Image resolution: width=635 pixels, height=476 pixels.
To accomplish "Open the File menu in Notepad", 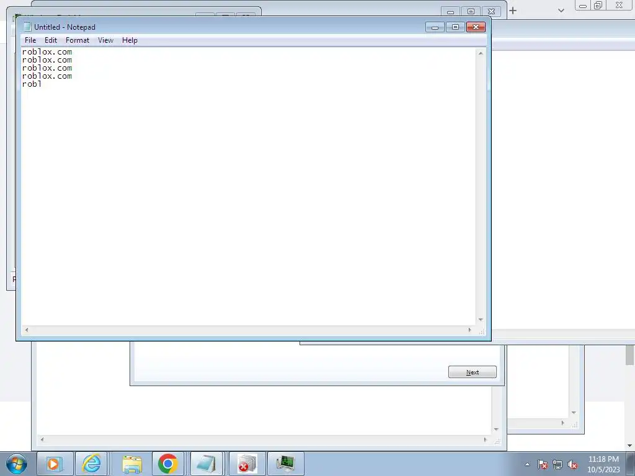I will pos(30,40).
